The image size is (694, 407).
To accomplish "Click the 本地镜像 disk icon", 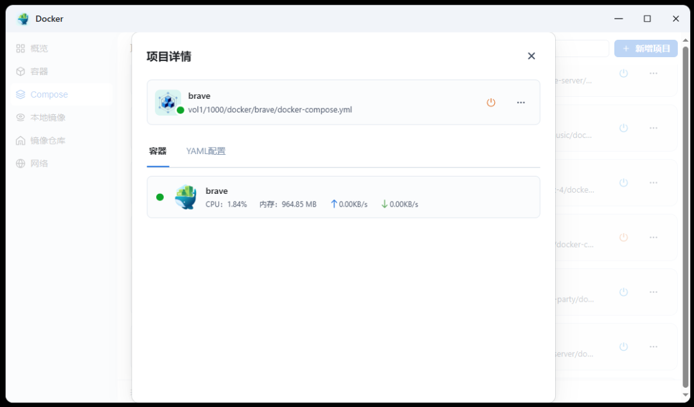I will [x=21, y=117].
